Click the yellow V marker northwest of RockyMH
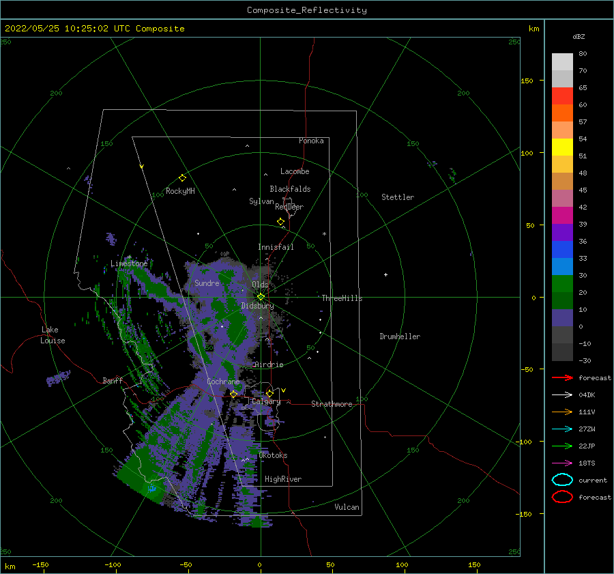614x574 pixels. click(x=142, y=167)
